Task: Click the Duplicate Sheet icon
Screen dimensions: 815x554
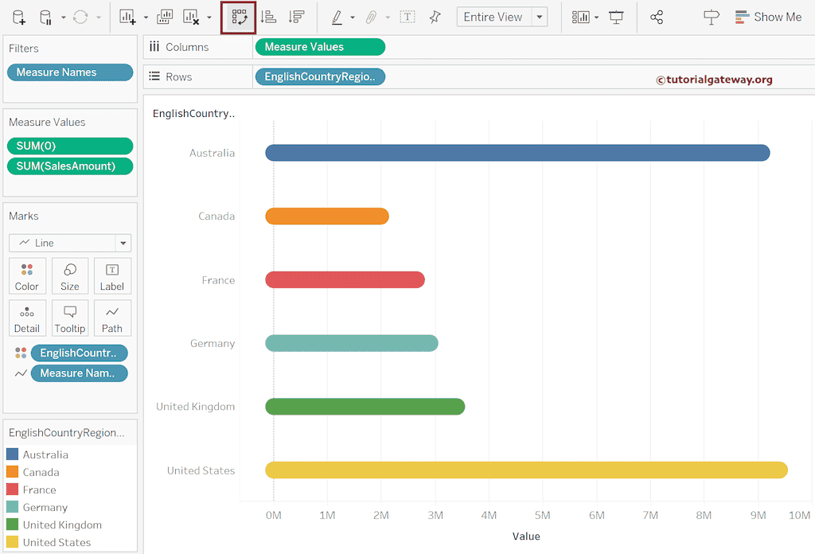Action: pyautogui.click(x=163, y=16)
